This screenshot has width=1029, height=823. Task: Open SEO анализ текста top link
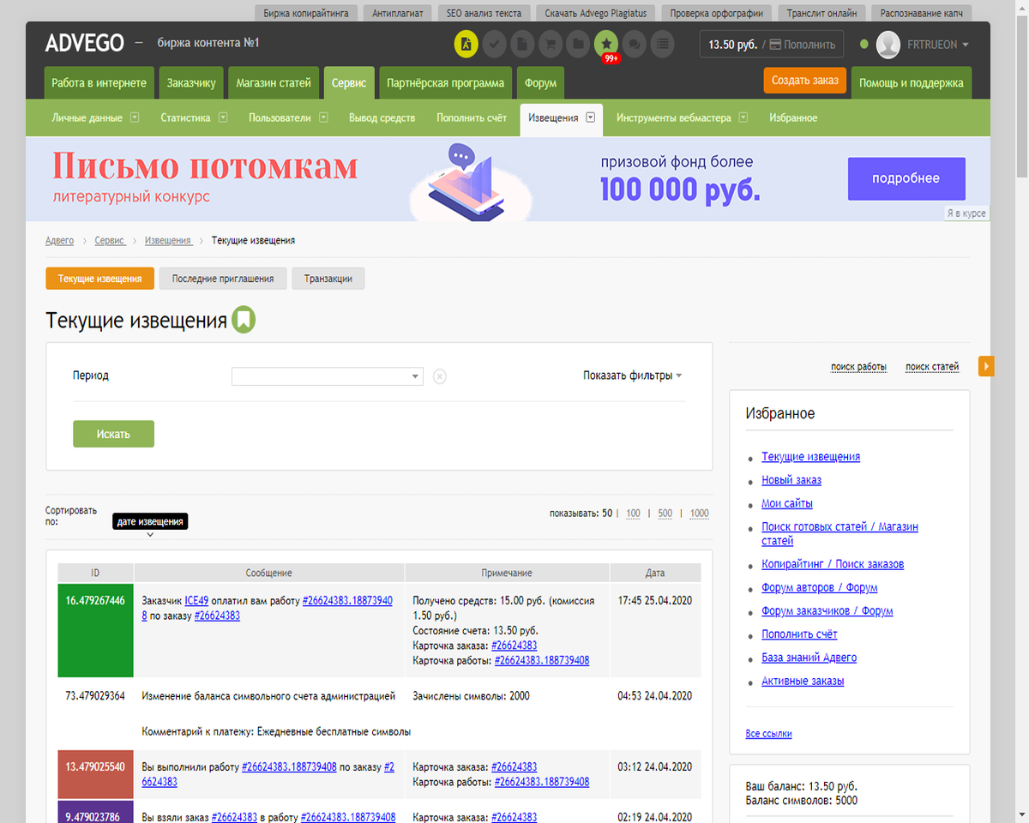pyautogui.click(x=484, y=13)
